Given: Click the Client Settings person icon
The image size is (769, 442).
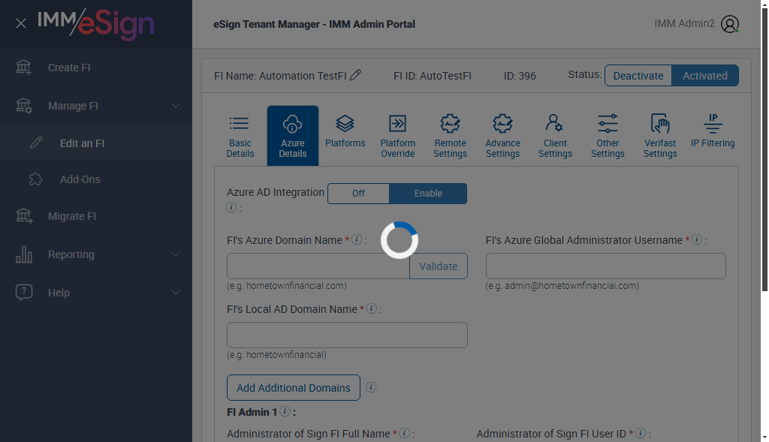Looking at the screenshot, I should point(555,124).
